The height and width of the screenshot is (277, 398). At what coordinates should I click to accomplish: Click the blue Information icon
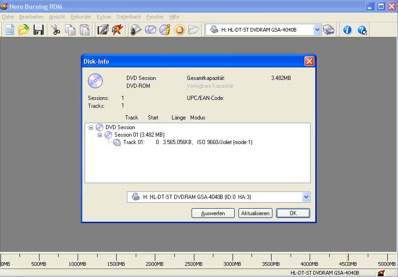click(347, 30)
